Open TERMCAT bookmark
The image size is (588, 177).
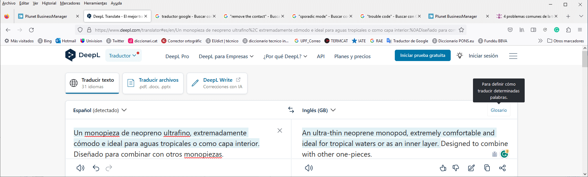336,41
